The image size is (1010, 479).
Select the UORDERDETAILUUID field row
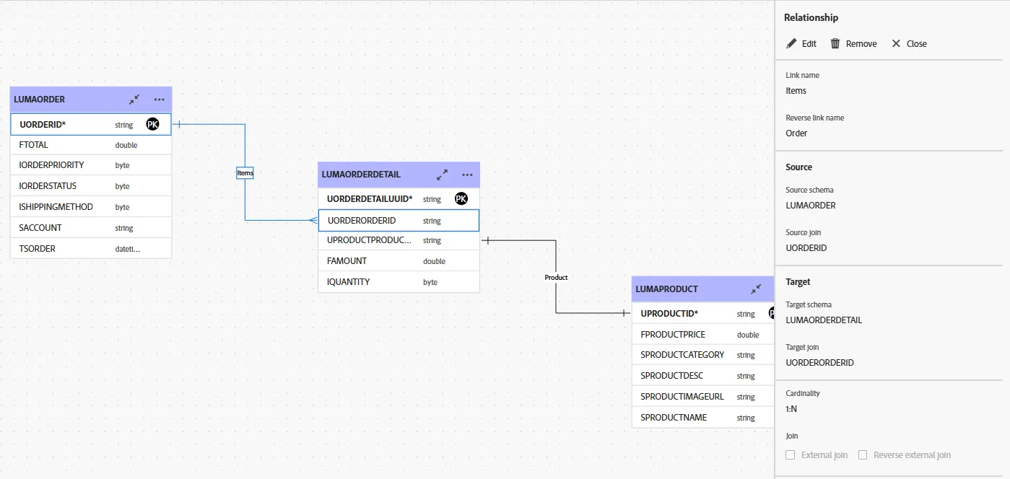pos(399,199)
